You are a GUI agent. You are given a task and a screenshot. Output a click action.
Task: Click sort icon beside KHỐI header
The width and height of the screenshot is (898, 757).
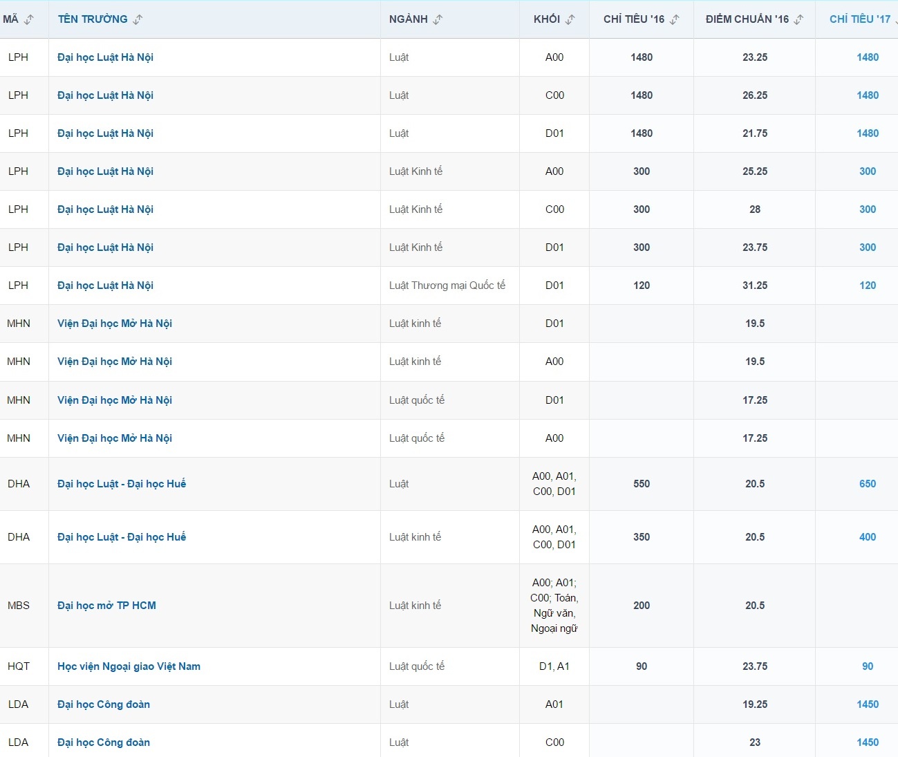click(570, 19)
